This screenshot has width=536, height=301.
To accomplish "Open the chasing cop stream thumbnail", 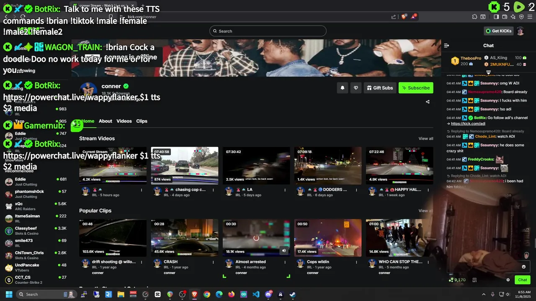I will pyautogui.click(x=185, y=166).
